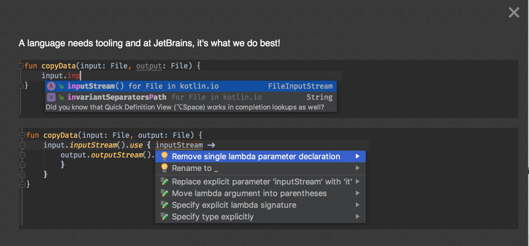This screenshot has height=246, width=529.
Task: Click pencil icon beside Specify explicit lambda signature
Action: click(164, 205)
